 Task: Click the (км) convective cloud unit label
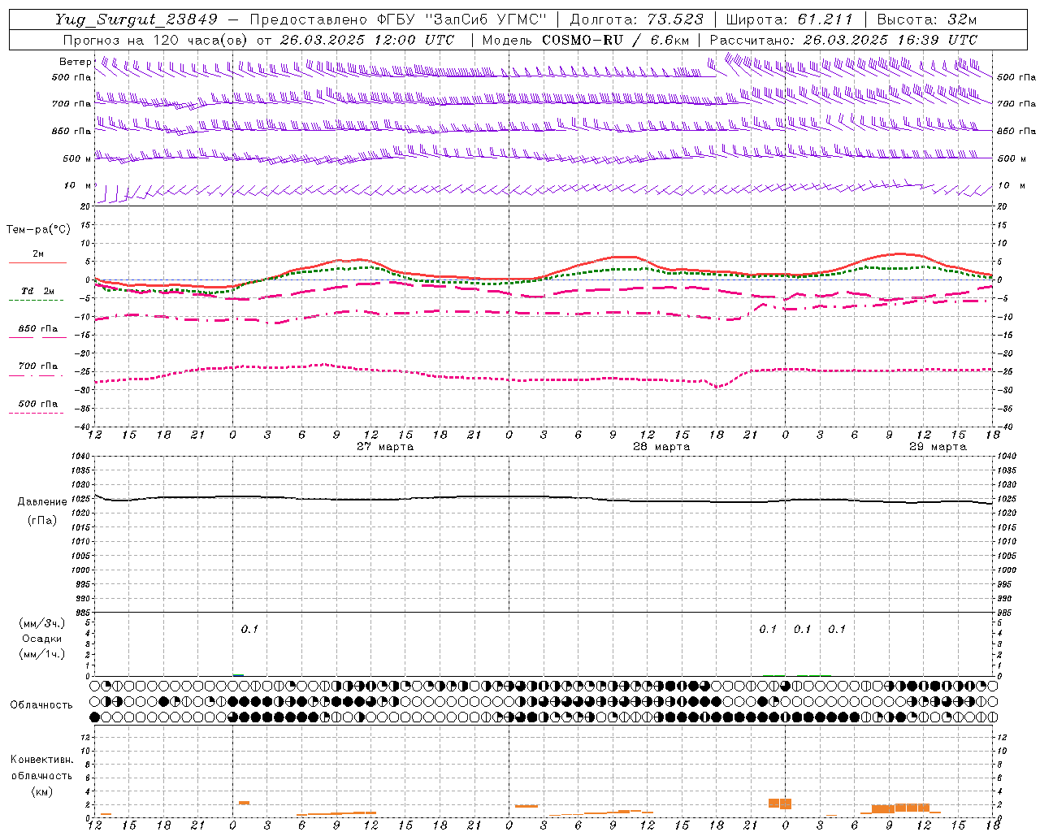42,791
